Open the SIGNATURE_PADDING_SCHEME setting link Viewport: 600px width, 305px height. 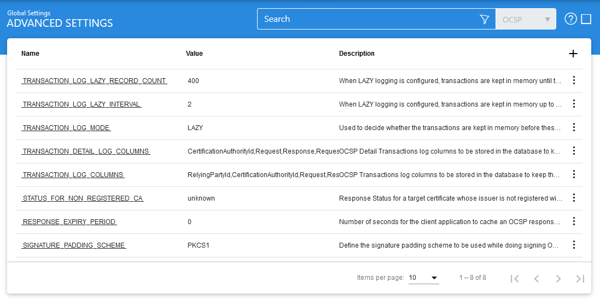click(74, 245)
